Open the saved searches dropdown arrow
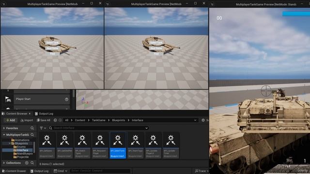Screen dimensions: 310x174 (146, 128)
